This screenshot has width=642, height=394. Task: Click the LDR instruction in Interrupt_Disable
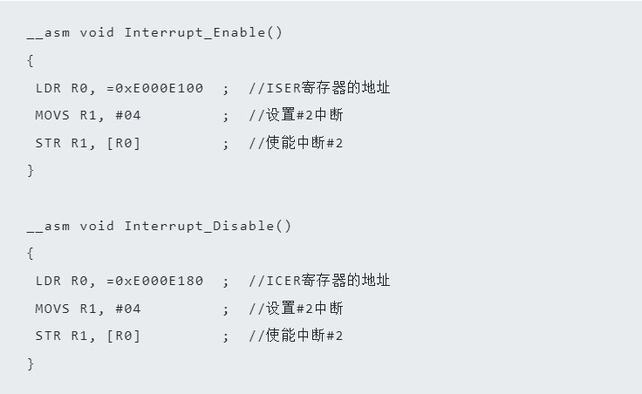[x=48, y=281]
